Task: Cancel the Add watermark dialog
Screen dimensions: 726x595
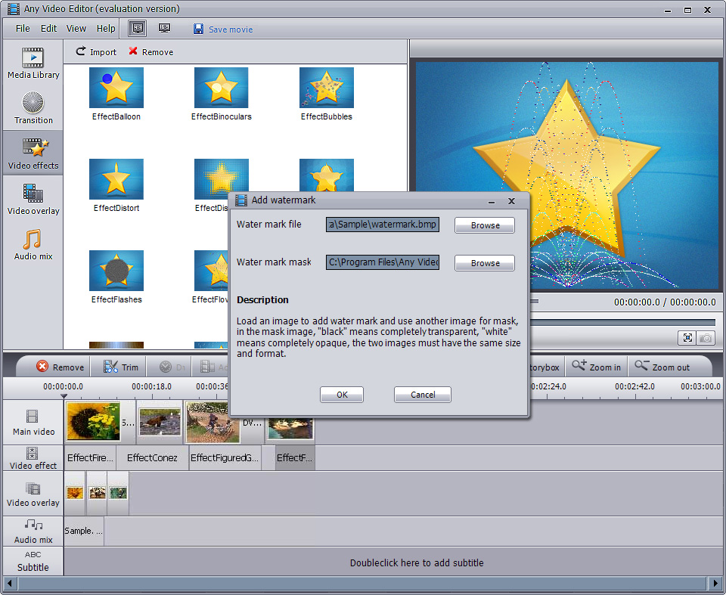Action: pyautogui.click(x=422, y=395)
